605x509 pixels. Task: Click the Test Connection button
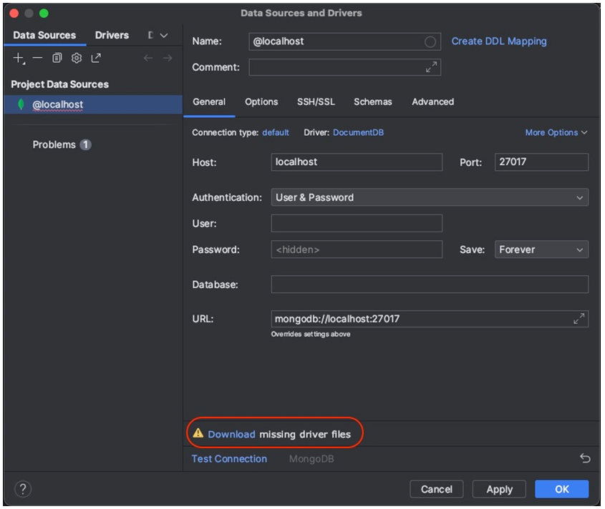tap(228, 458)
